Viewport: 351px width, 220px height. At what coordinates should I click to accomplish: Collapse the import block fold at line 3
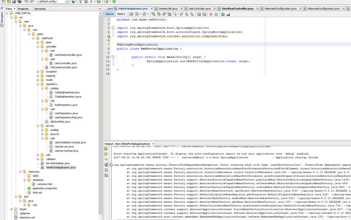(x=113, y=28)
